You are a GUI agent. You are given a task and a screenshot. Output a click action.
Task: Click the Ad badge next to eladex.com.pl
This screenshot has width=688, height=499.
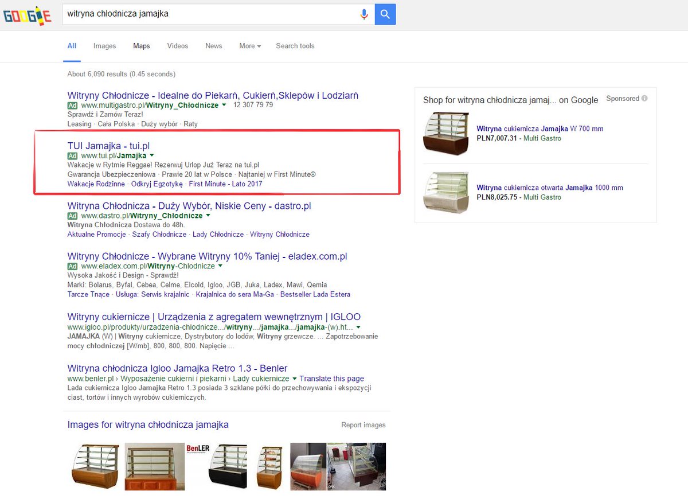pyautogui.click(x=72, y=267)
